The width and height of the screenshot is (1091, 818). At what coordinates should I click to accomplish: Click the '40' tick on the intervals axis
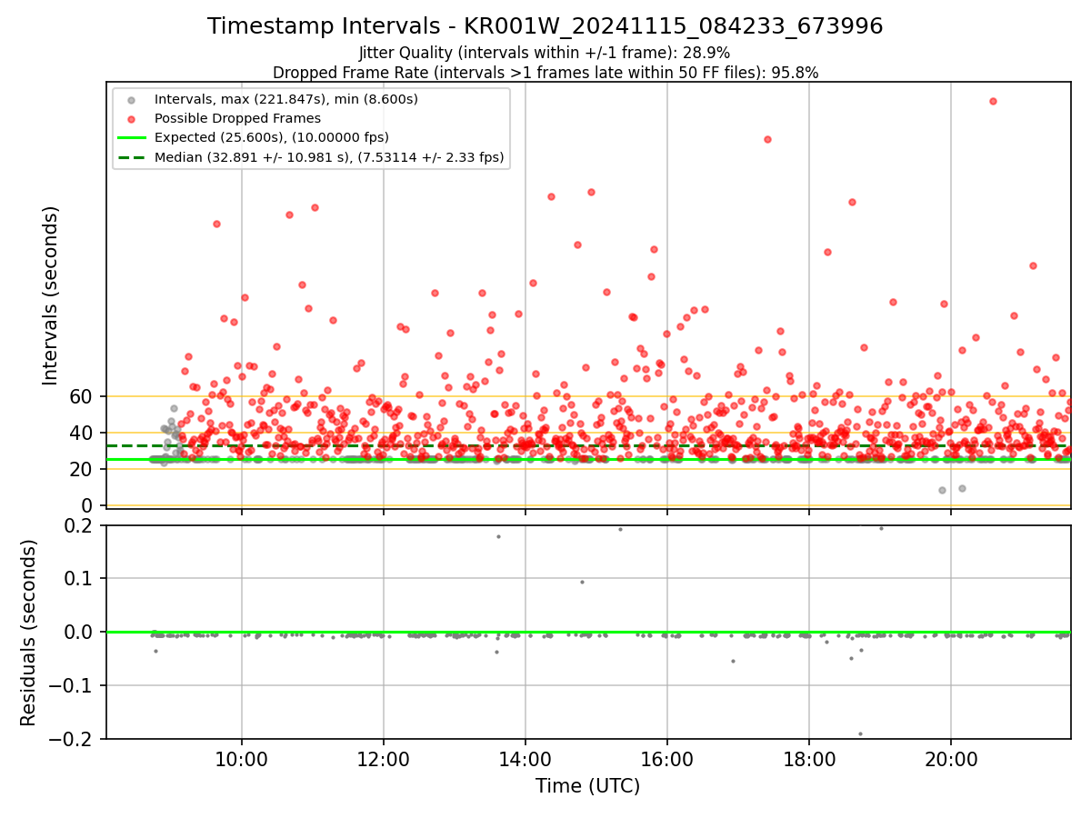(82, 433)
